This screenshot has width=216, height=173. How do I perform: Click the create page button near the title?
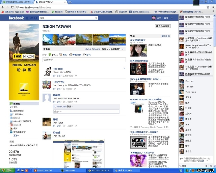[163, 26]
